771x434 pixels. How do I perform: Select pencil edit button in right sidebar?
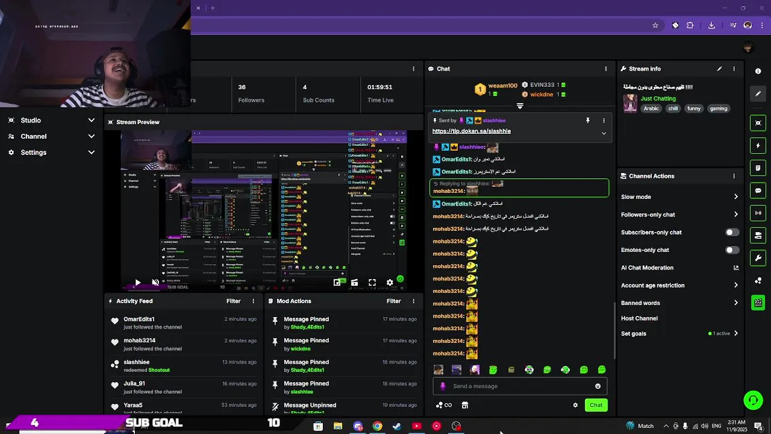[758, 93]
